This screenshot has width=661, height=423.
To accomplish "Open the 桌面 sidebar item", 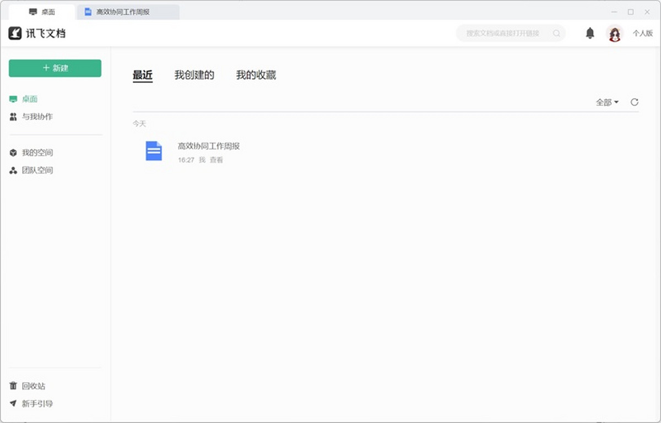I will click(30, 99).
